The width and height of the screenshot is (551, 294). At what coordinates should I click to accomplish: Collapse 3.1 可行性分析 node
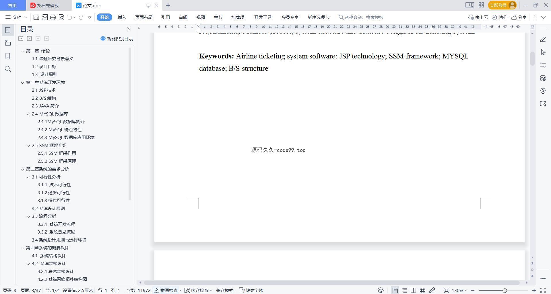coord(28,177)
